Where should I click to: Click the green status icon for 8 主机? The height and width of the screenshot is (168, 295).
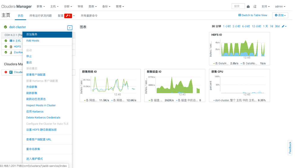[x=6, y=41]
